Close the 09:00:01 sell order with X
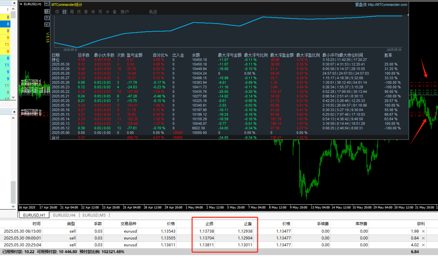This screenshot has width=438, height=259. pos(423,238)
